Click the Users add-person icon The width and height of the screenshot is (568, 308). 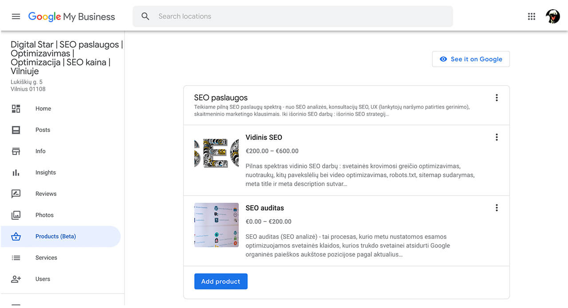pyautogui.click(x=16, y=279)
